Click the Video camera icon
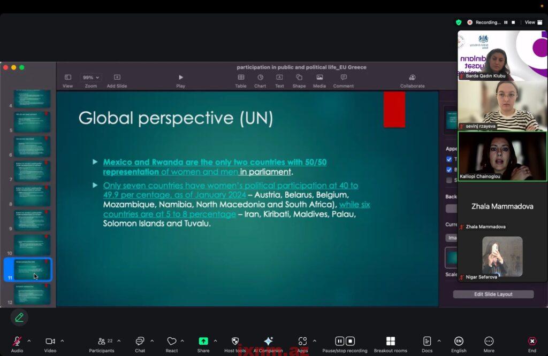Viewport: 548px width, 356px height. point(50,342)
